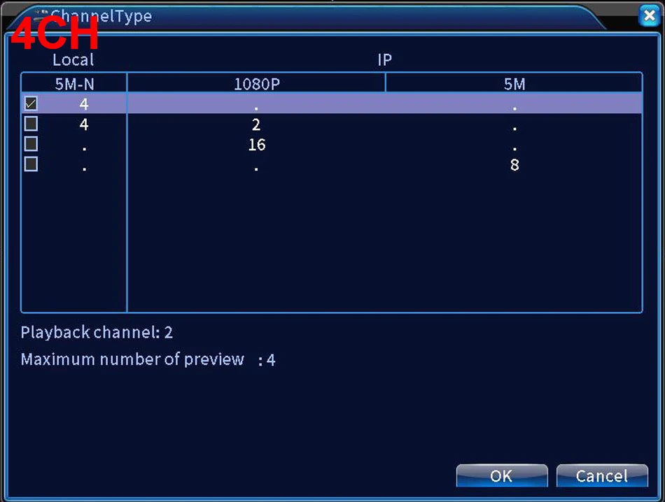The width and height of the screenshot is (665, 502).
Task: Select the fourth row checkbox
Action: tap(31, 165)
